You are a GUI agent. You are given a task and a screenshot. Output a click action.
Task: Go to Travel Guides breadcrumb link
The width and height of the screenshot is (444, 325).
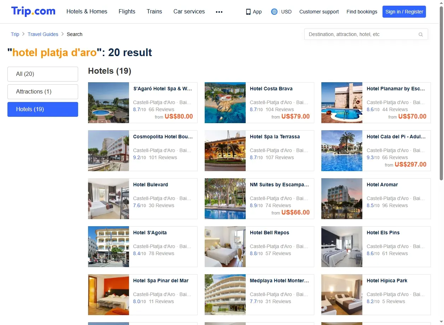pyautogui.click(x=43, y=34)
